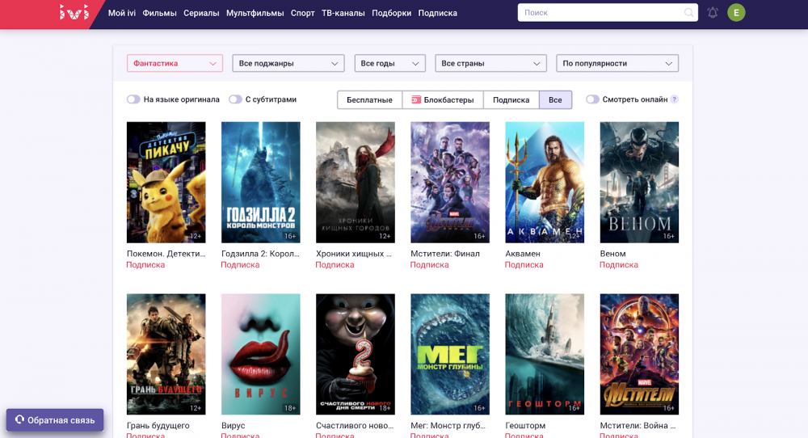The height and width of the screenshot is (438, 808).
Task: Open Все годы dropdown
Action: click(x=389, y=63)
